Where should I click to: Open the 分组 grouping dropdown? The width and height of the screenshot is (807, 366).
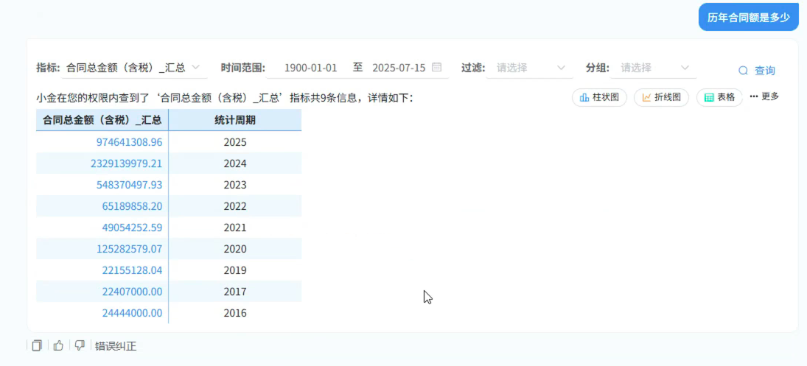click(x=653, y=68)
